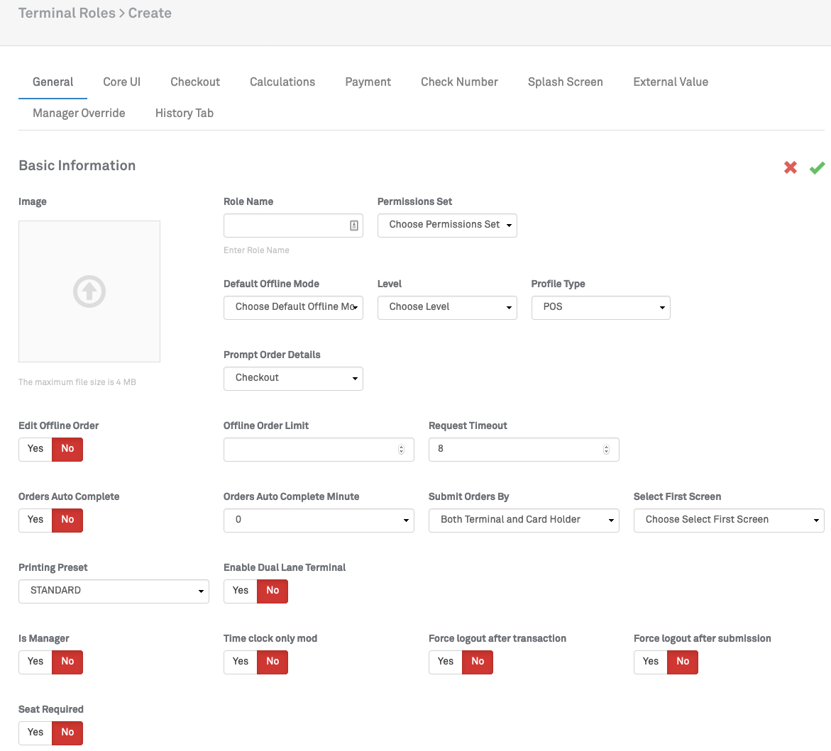This screenshot has height=751, width=831.
Task: Set Seat Required to Yes
Action: tap(35, 733)
